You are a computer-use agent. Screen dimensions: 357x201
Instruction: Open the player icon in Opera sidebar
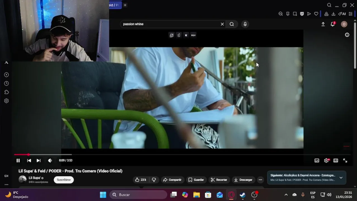pyautogui.click(x=6, y=75)
